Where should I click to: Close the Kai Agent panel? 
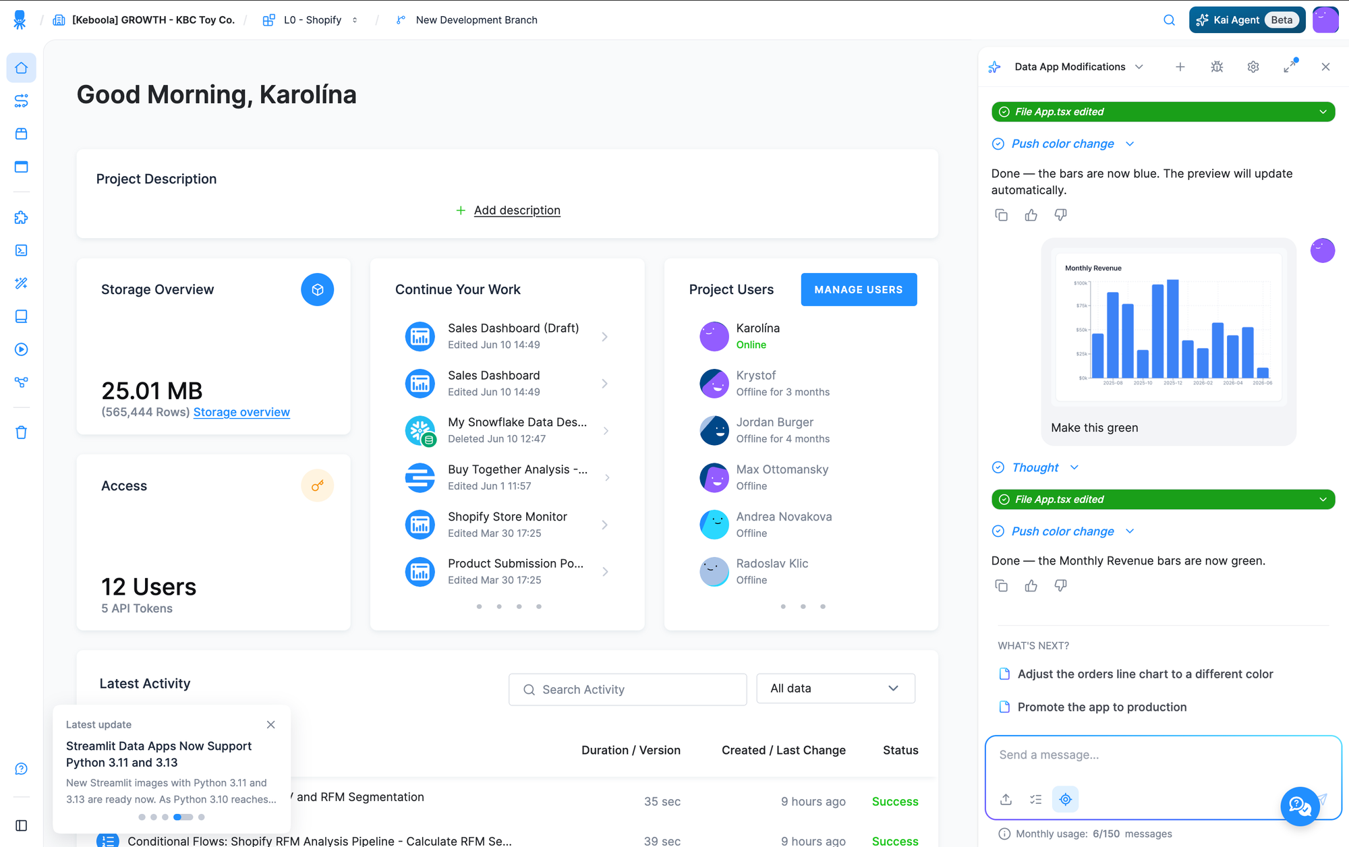tap(1325, 67)
